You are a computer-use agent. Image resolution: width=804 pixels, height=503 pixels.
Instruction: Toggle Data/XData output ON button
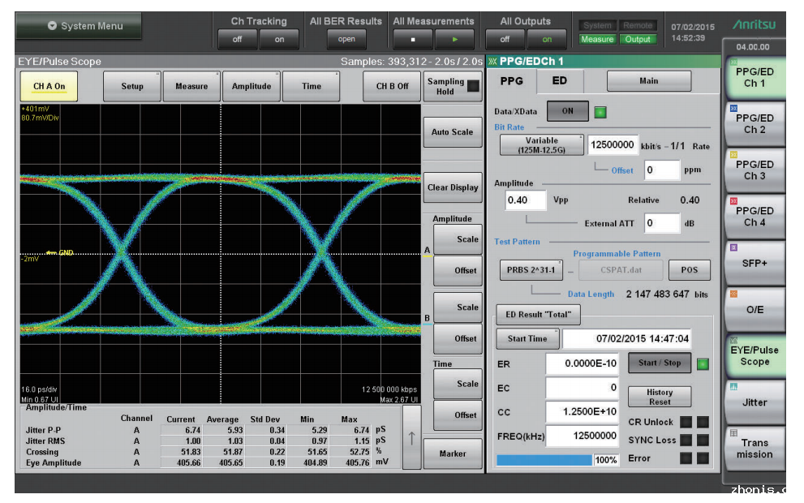(567, 112)
